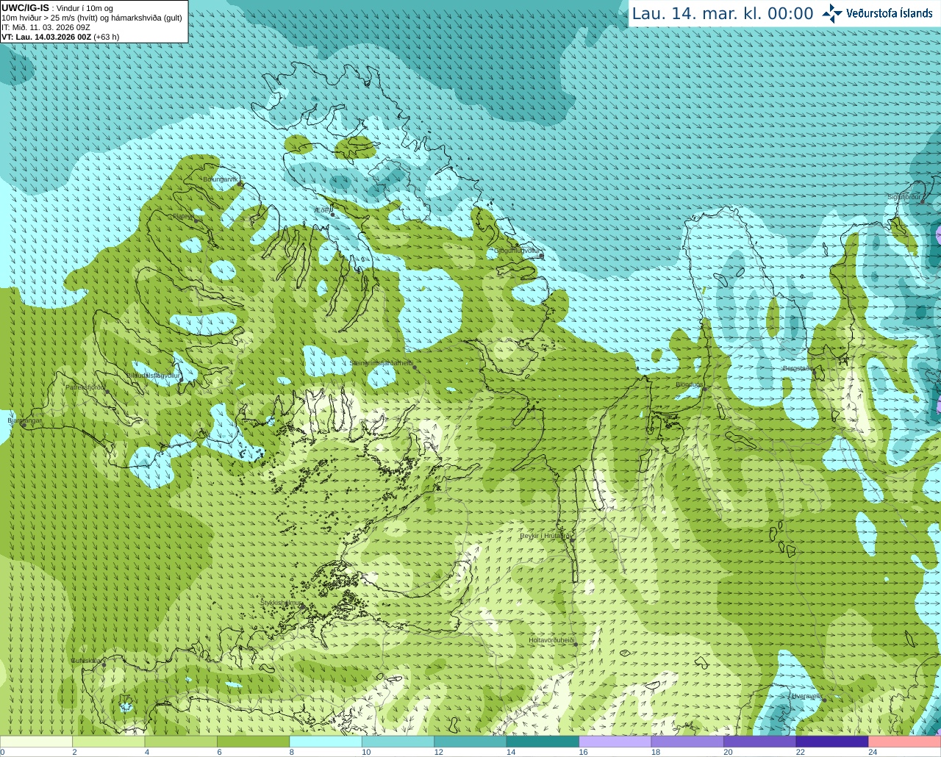Screen dimensions: 941x757
Task: Select the 14–16 m/s dark teal legend swatch
Action: (x=543, y=742)
